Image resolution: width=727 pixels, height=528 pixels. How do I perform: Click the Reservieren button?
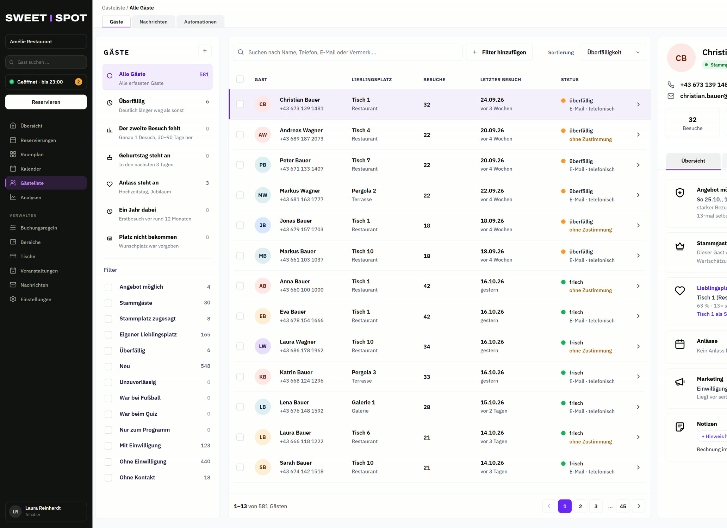pyautogui.click(x=46, y=102)
